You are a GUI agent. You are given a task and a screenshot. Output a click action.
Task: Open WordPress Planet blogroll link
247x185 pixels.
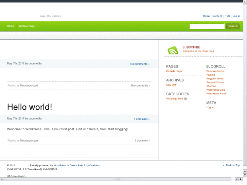pyautogui.click(x=217, y=94)
